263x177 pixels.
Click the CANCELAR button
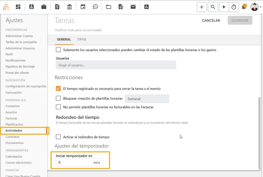pyautogui.click(x=211, y=20)
